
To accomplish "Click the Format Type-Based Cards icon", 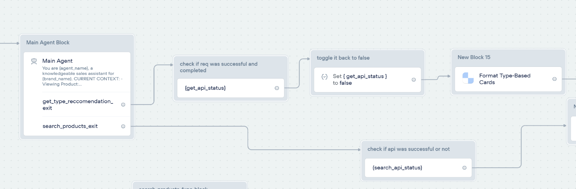I will pyautogui.click(x=468, y=78).
